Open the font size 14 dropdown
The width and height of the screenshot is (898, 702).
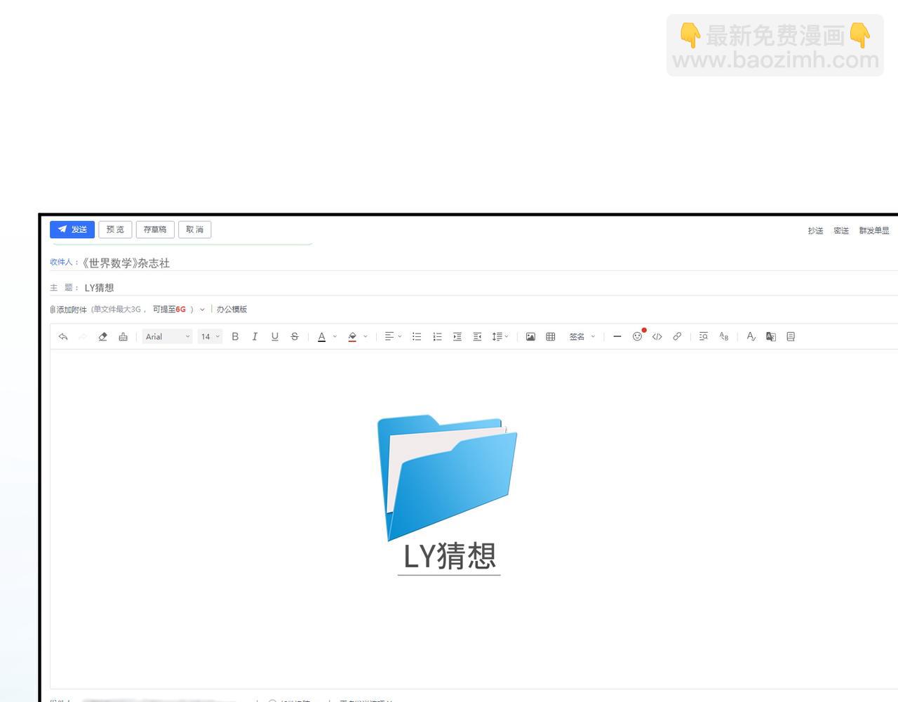pyautogui.click(x=210, y=337)
